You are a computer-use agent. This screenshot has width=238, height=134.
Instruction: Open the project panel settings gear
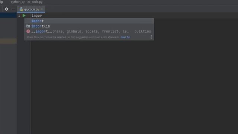tap(6, 9)
